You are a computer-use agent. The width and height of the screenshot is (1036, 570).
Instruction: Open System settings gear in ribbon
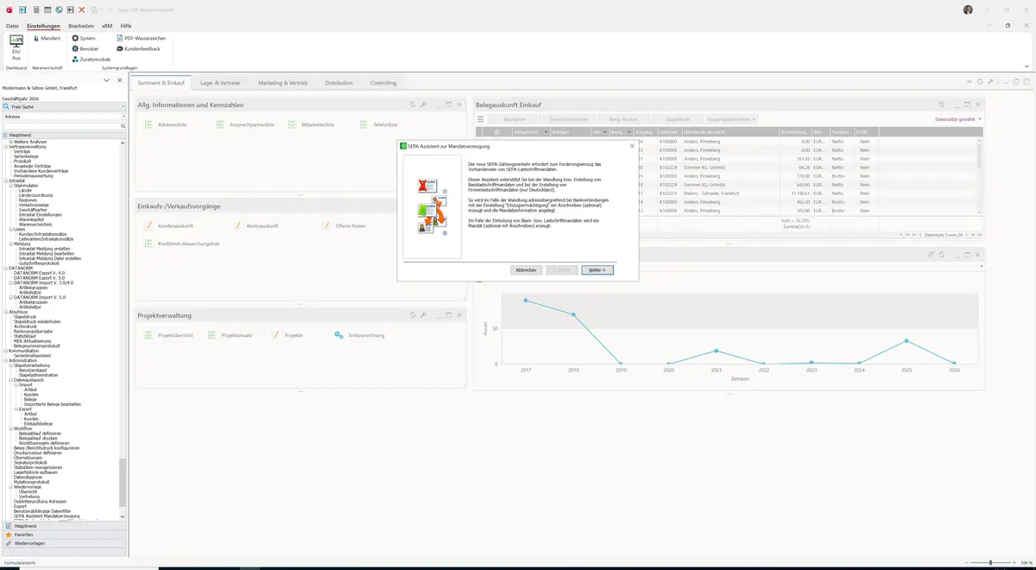pos(84,38)
